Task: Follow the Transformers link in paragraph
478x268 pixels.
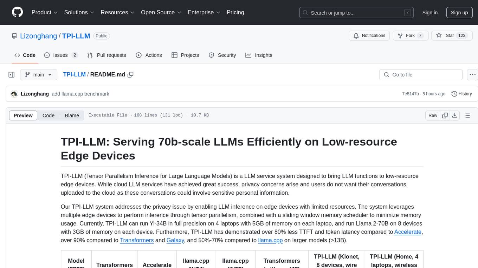Action: pyautogui.click(x=137, y=240)
